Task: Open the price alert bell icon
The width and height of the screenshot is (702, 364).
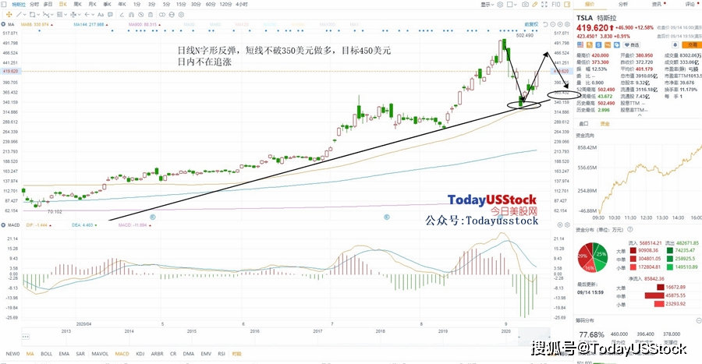Action: (x=675, y=44)
